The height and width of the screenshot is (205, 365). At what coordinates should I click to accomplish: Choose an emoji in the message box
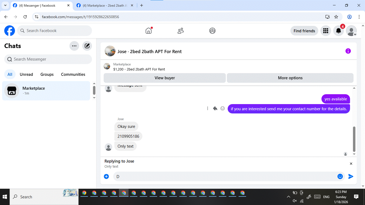coord(340,176)
